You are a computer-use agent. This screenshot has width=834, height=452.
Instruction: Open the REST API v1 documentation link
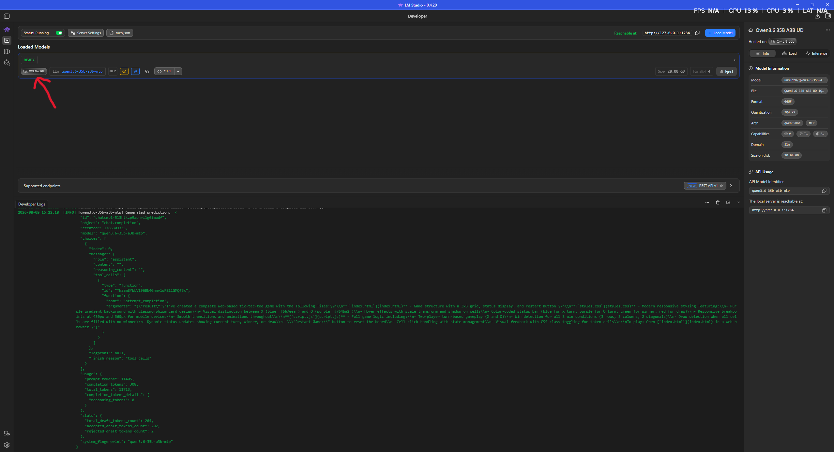pyautogui.click(x=705, y=186)
